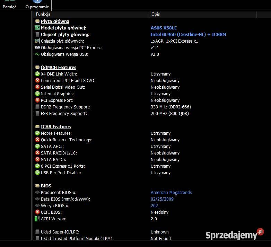Click the red cross icon for UEFI BIOS
The width and height of the screenshot is (271, 247).
point(37,212)
